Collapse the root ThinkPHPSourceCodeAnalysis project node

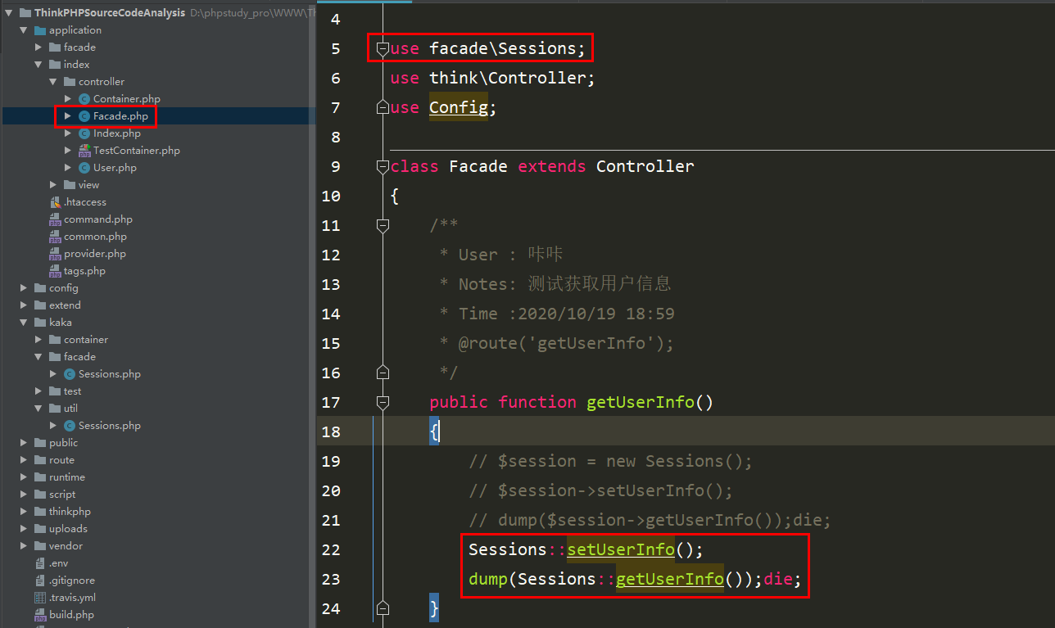(x=9, y=13)
